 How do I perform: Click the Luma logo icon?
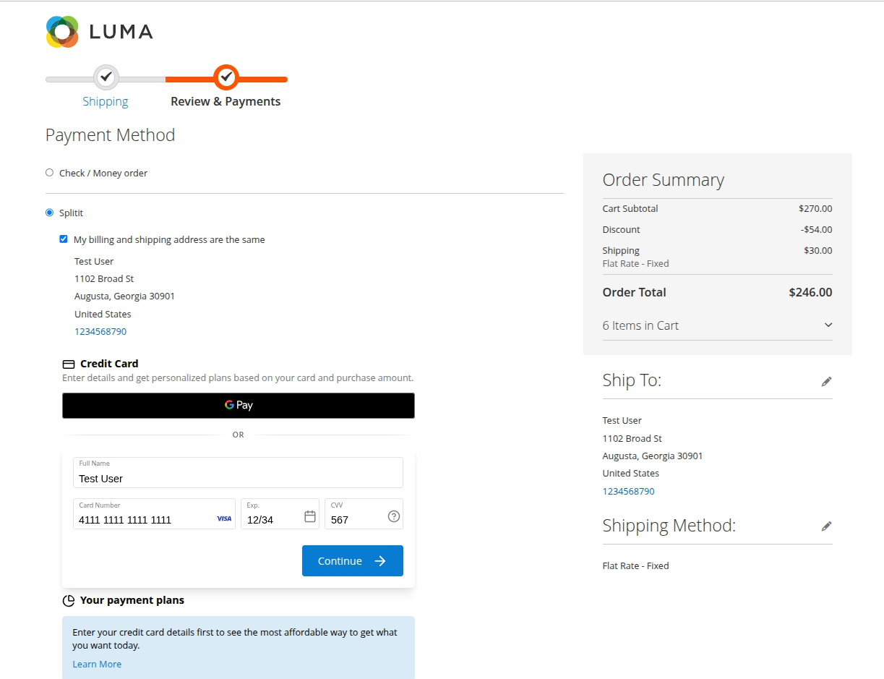click(62, 32)
